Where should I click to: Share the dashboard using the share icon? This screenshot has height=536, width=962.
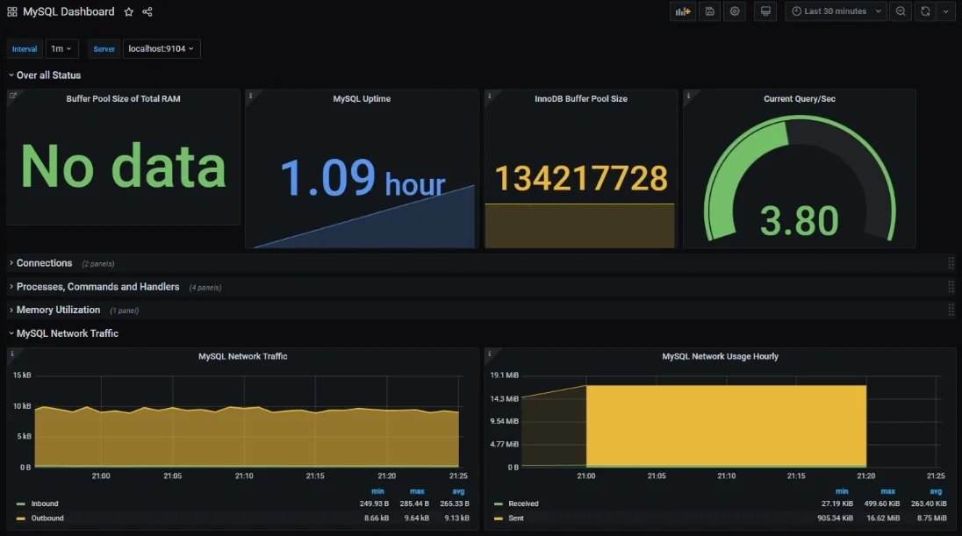pos(147,11)
